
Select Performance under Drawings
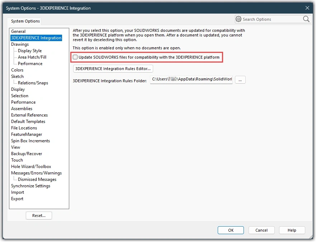[30, 64]
